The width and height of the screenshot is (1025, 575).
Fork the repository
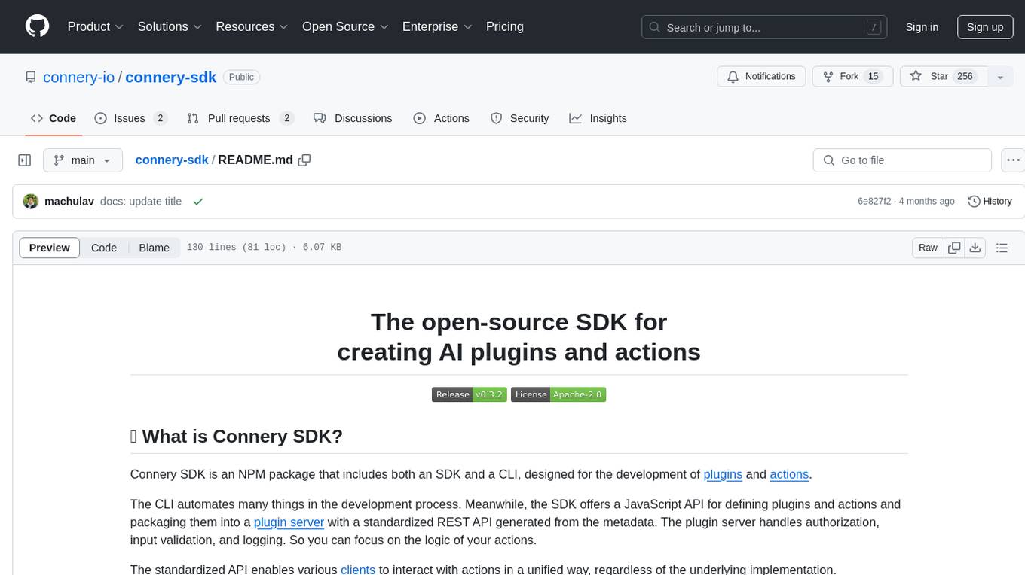852,77
